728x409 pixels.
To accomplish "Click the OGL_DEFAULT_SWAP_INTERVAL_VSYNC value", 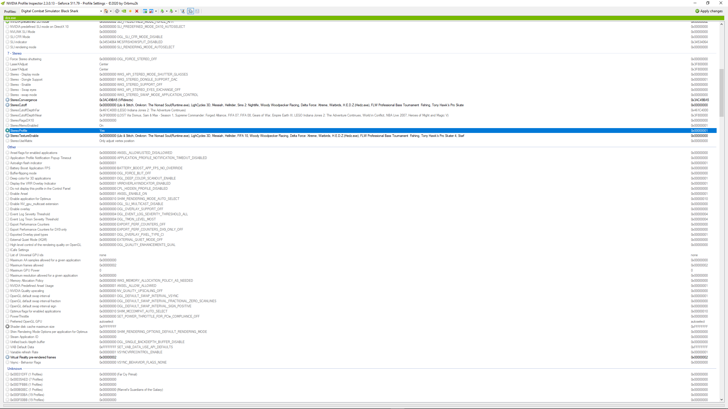I will [x=139, y=296].
